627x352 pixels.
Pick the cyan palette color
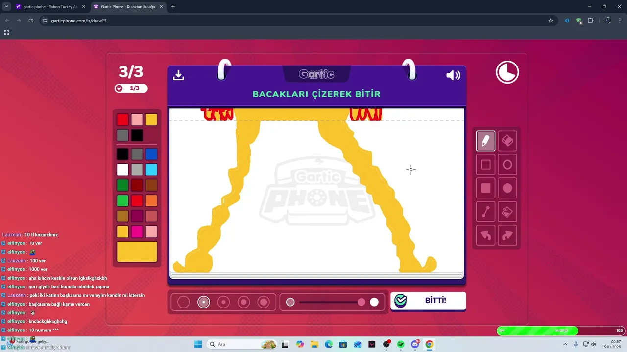click(x=151, y=170)
